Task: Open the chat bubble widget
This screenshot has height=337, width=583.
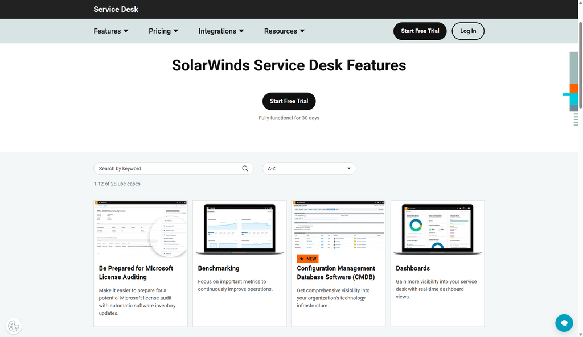Action: point(564,323)
